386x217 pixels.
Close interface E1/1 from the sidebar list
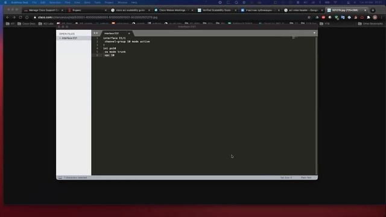point(60,38)
